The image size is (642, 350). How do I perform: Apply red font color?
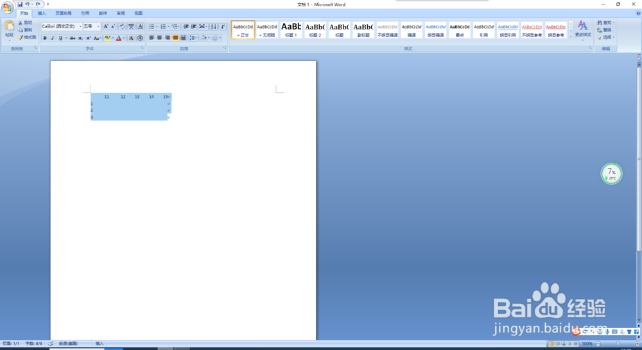point(119,38)
